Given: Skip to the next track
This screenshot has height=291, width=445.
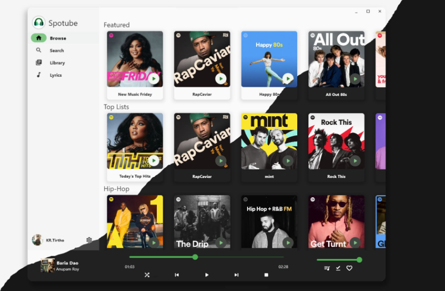Looking at the screenshot, I should pyautogui.click(x=236, y=275).
